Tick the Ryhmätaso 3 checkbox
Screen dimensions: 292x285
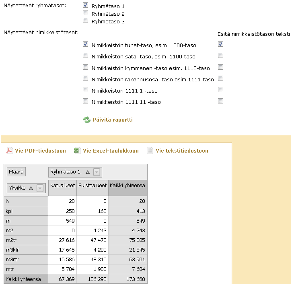85,21
